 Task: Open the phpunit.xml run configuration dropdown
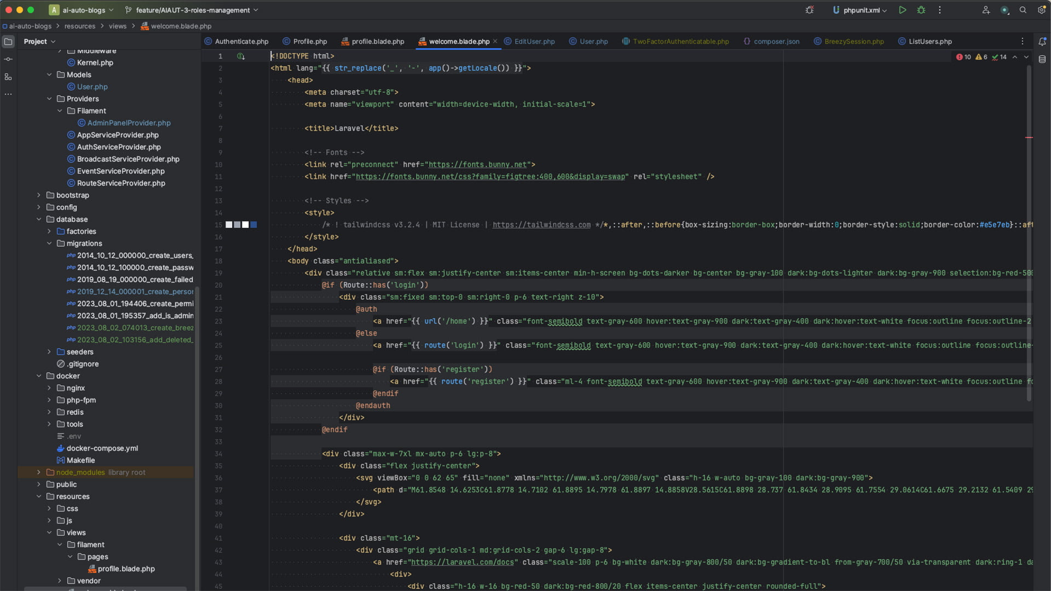[x=885, y=10]
